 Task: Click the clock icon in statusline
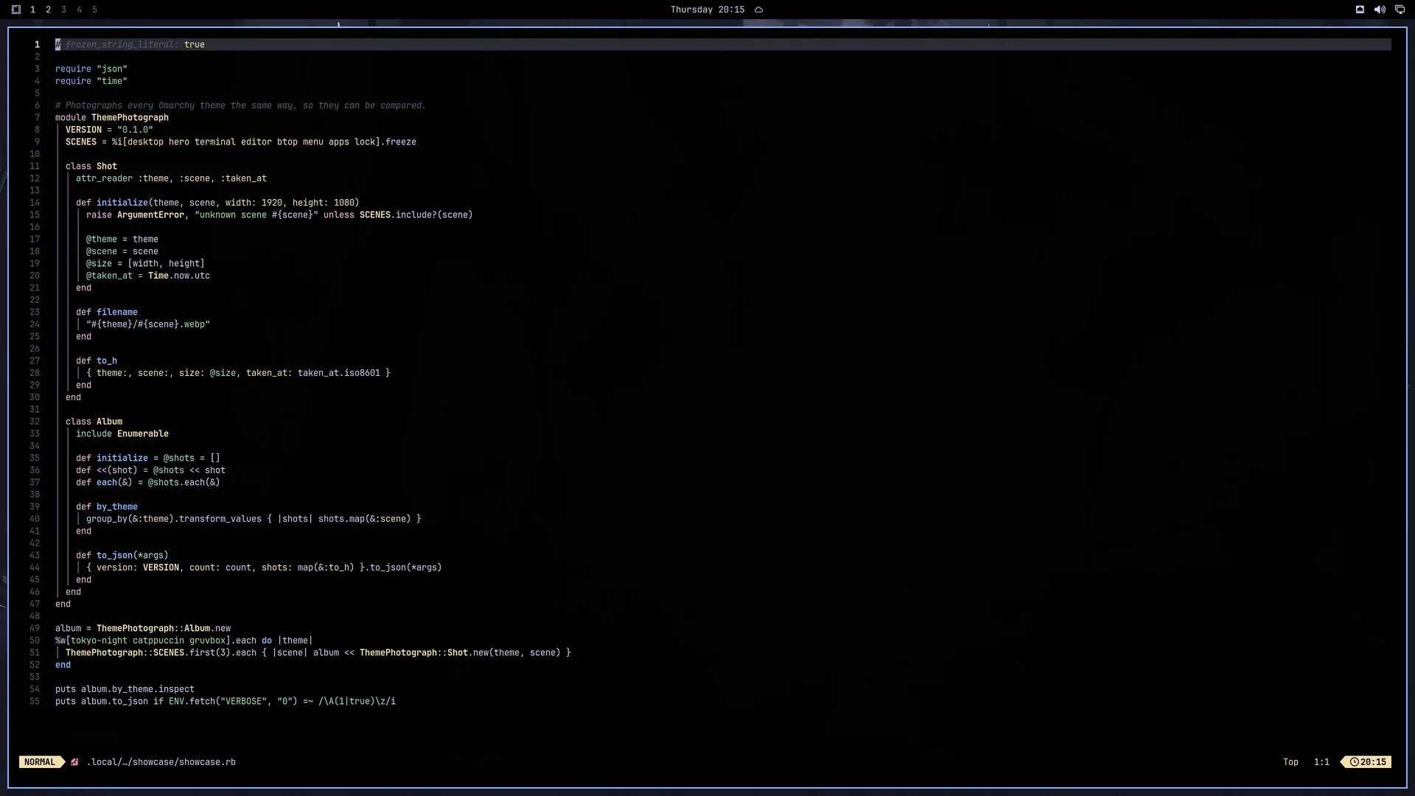coord(1355,762)
